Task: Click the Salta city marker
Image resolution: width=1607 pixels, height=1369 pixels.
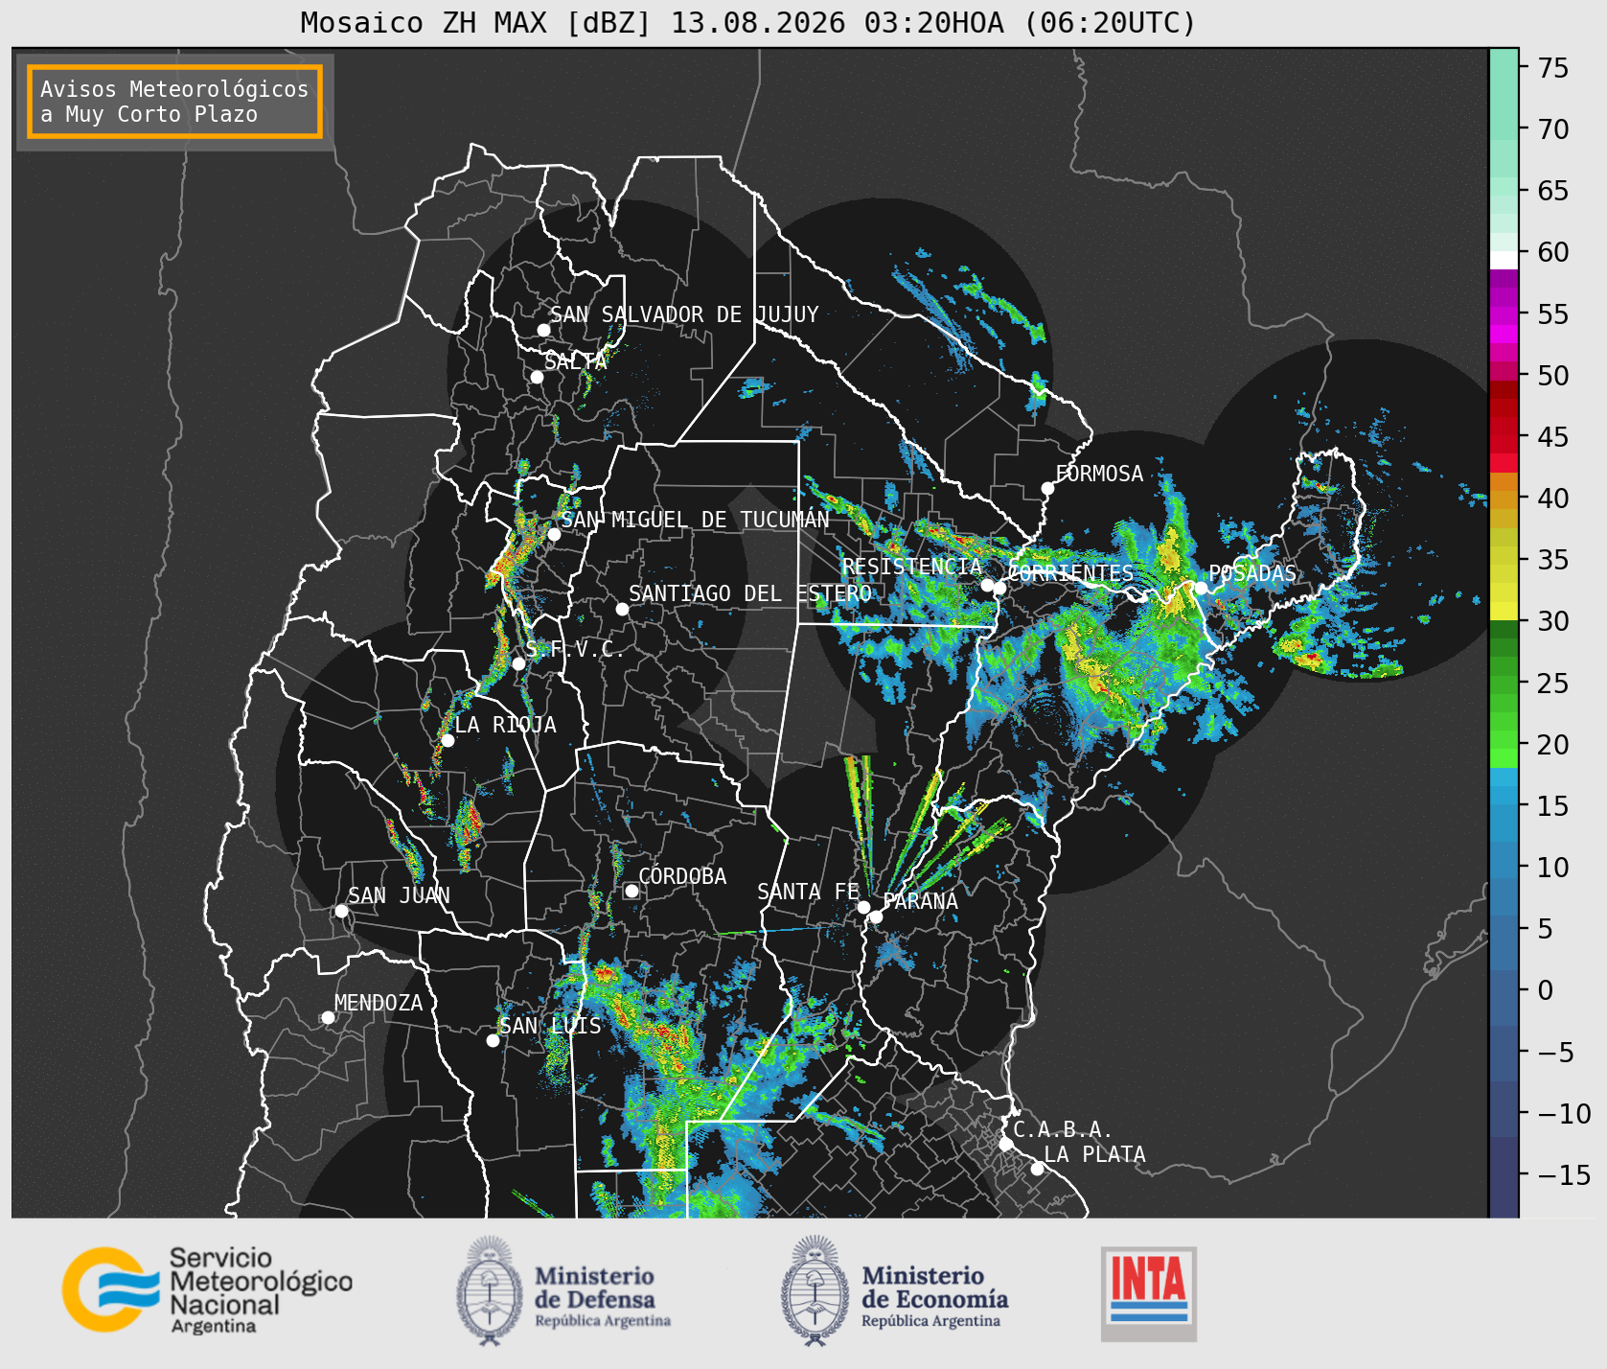Action: (x=538, y=377)
